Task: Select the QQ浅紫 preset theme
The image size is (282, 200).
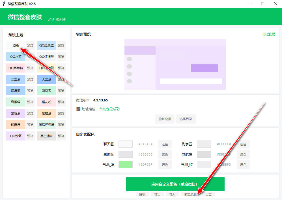Action: [x=16, y=136]
